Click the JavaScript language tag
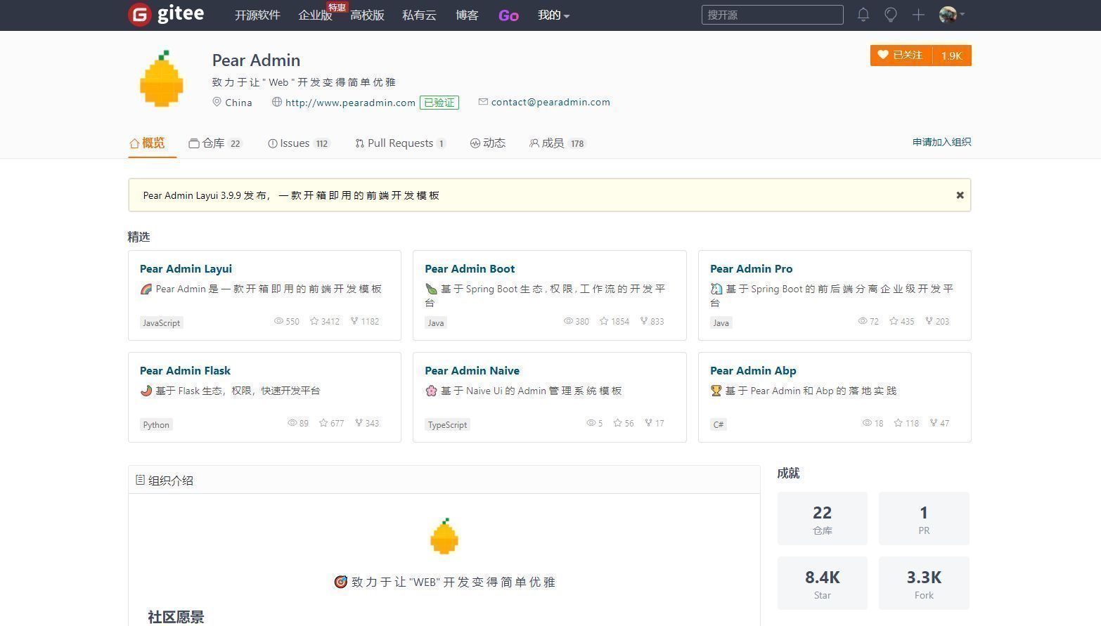 [x=162, y=323]
